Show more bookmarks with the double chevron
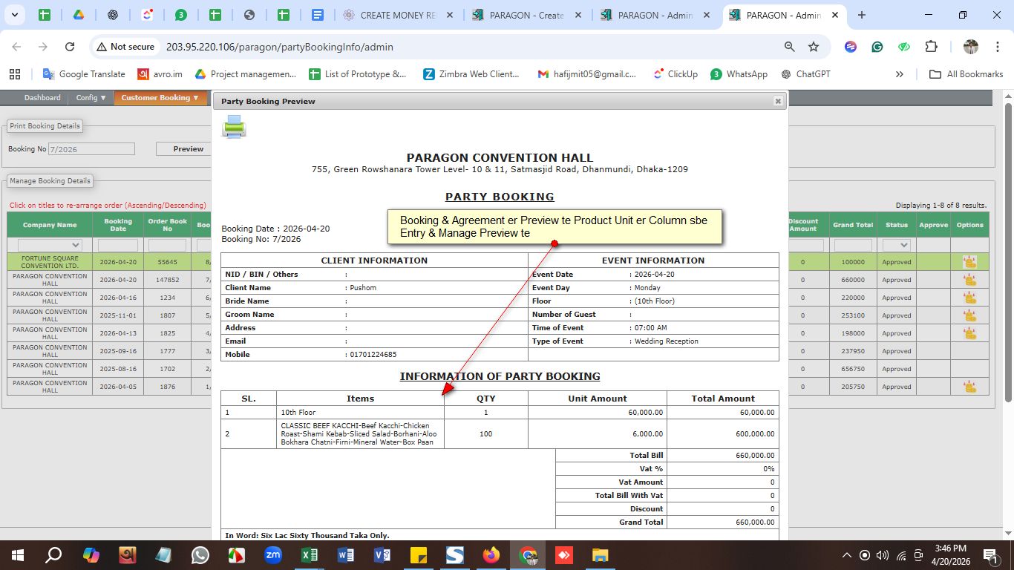1014x570 pixels. pos(900,74)
